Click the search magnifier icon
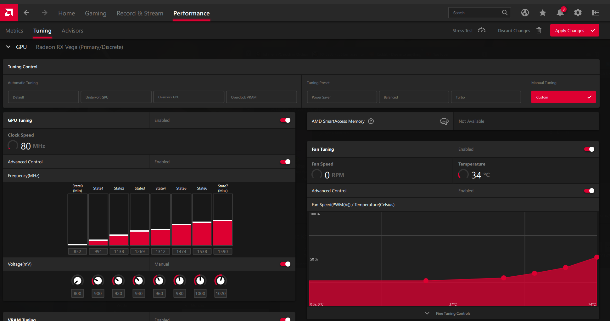 pyautogui.click(x=505, y=13)
